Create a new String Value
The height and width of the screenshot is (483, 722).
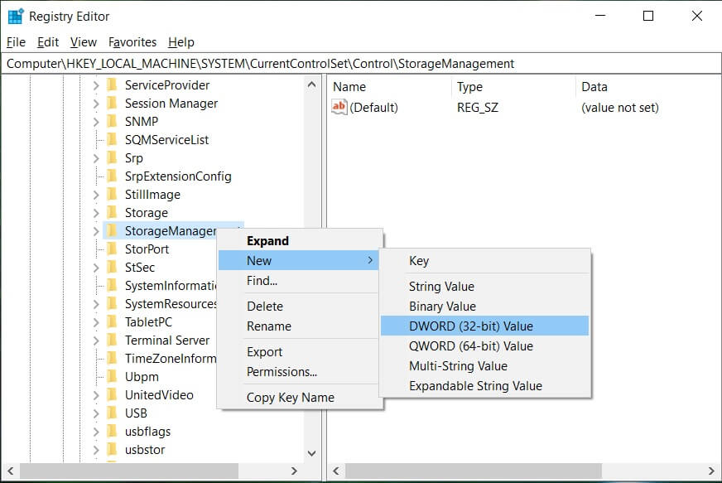(485, 287)
